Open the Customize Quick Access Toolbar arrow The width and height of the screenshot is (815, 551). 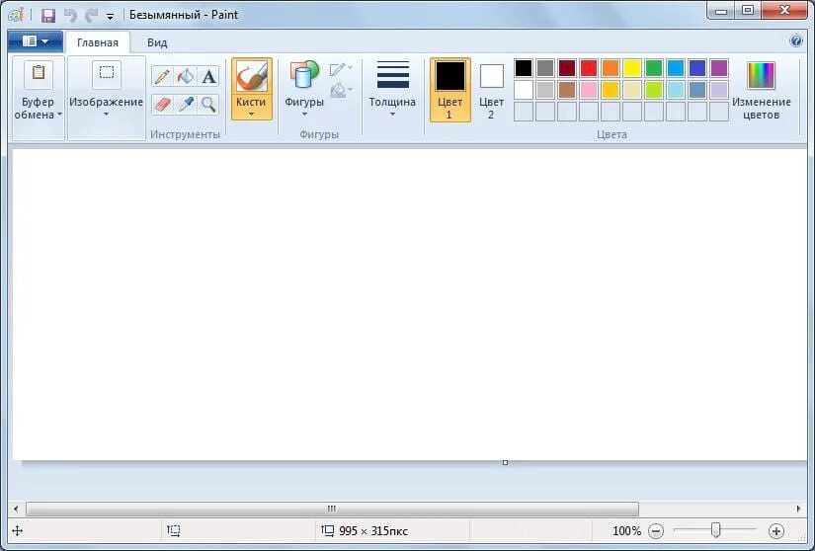[111, 16]
